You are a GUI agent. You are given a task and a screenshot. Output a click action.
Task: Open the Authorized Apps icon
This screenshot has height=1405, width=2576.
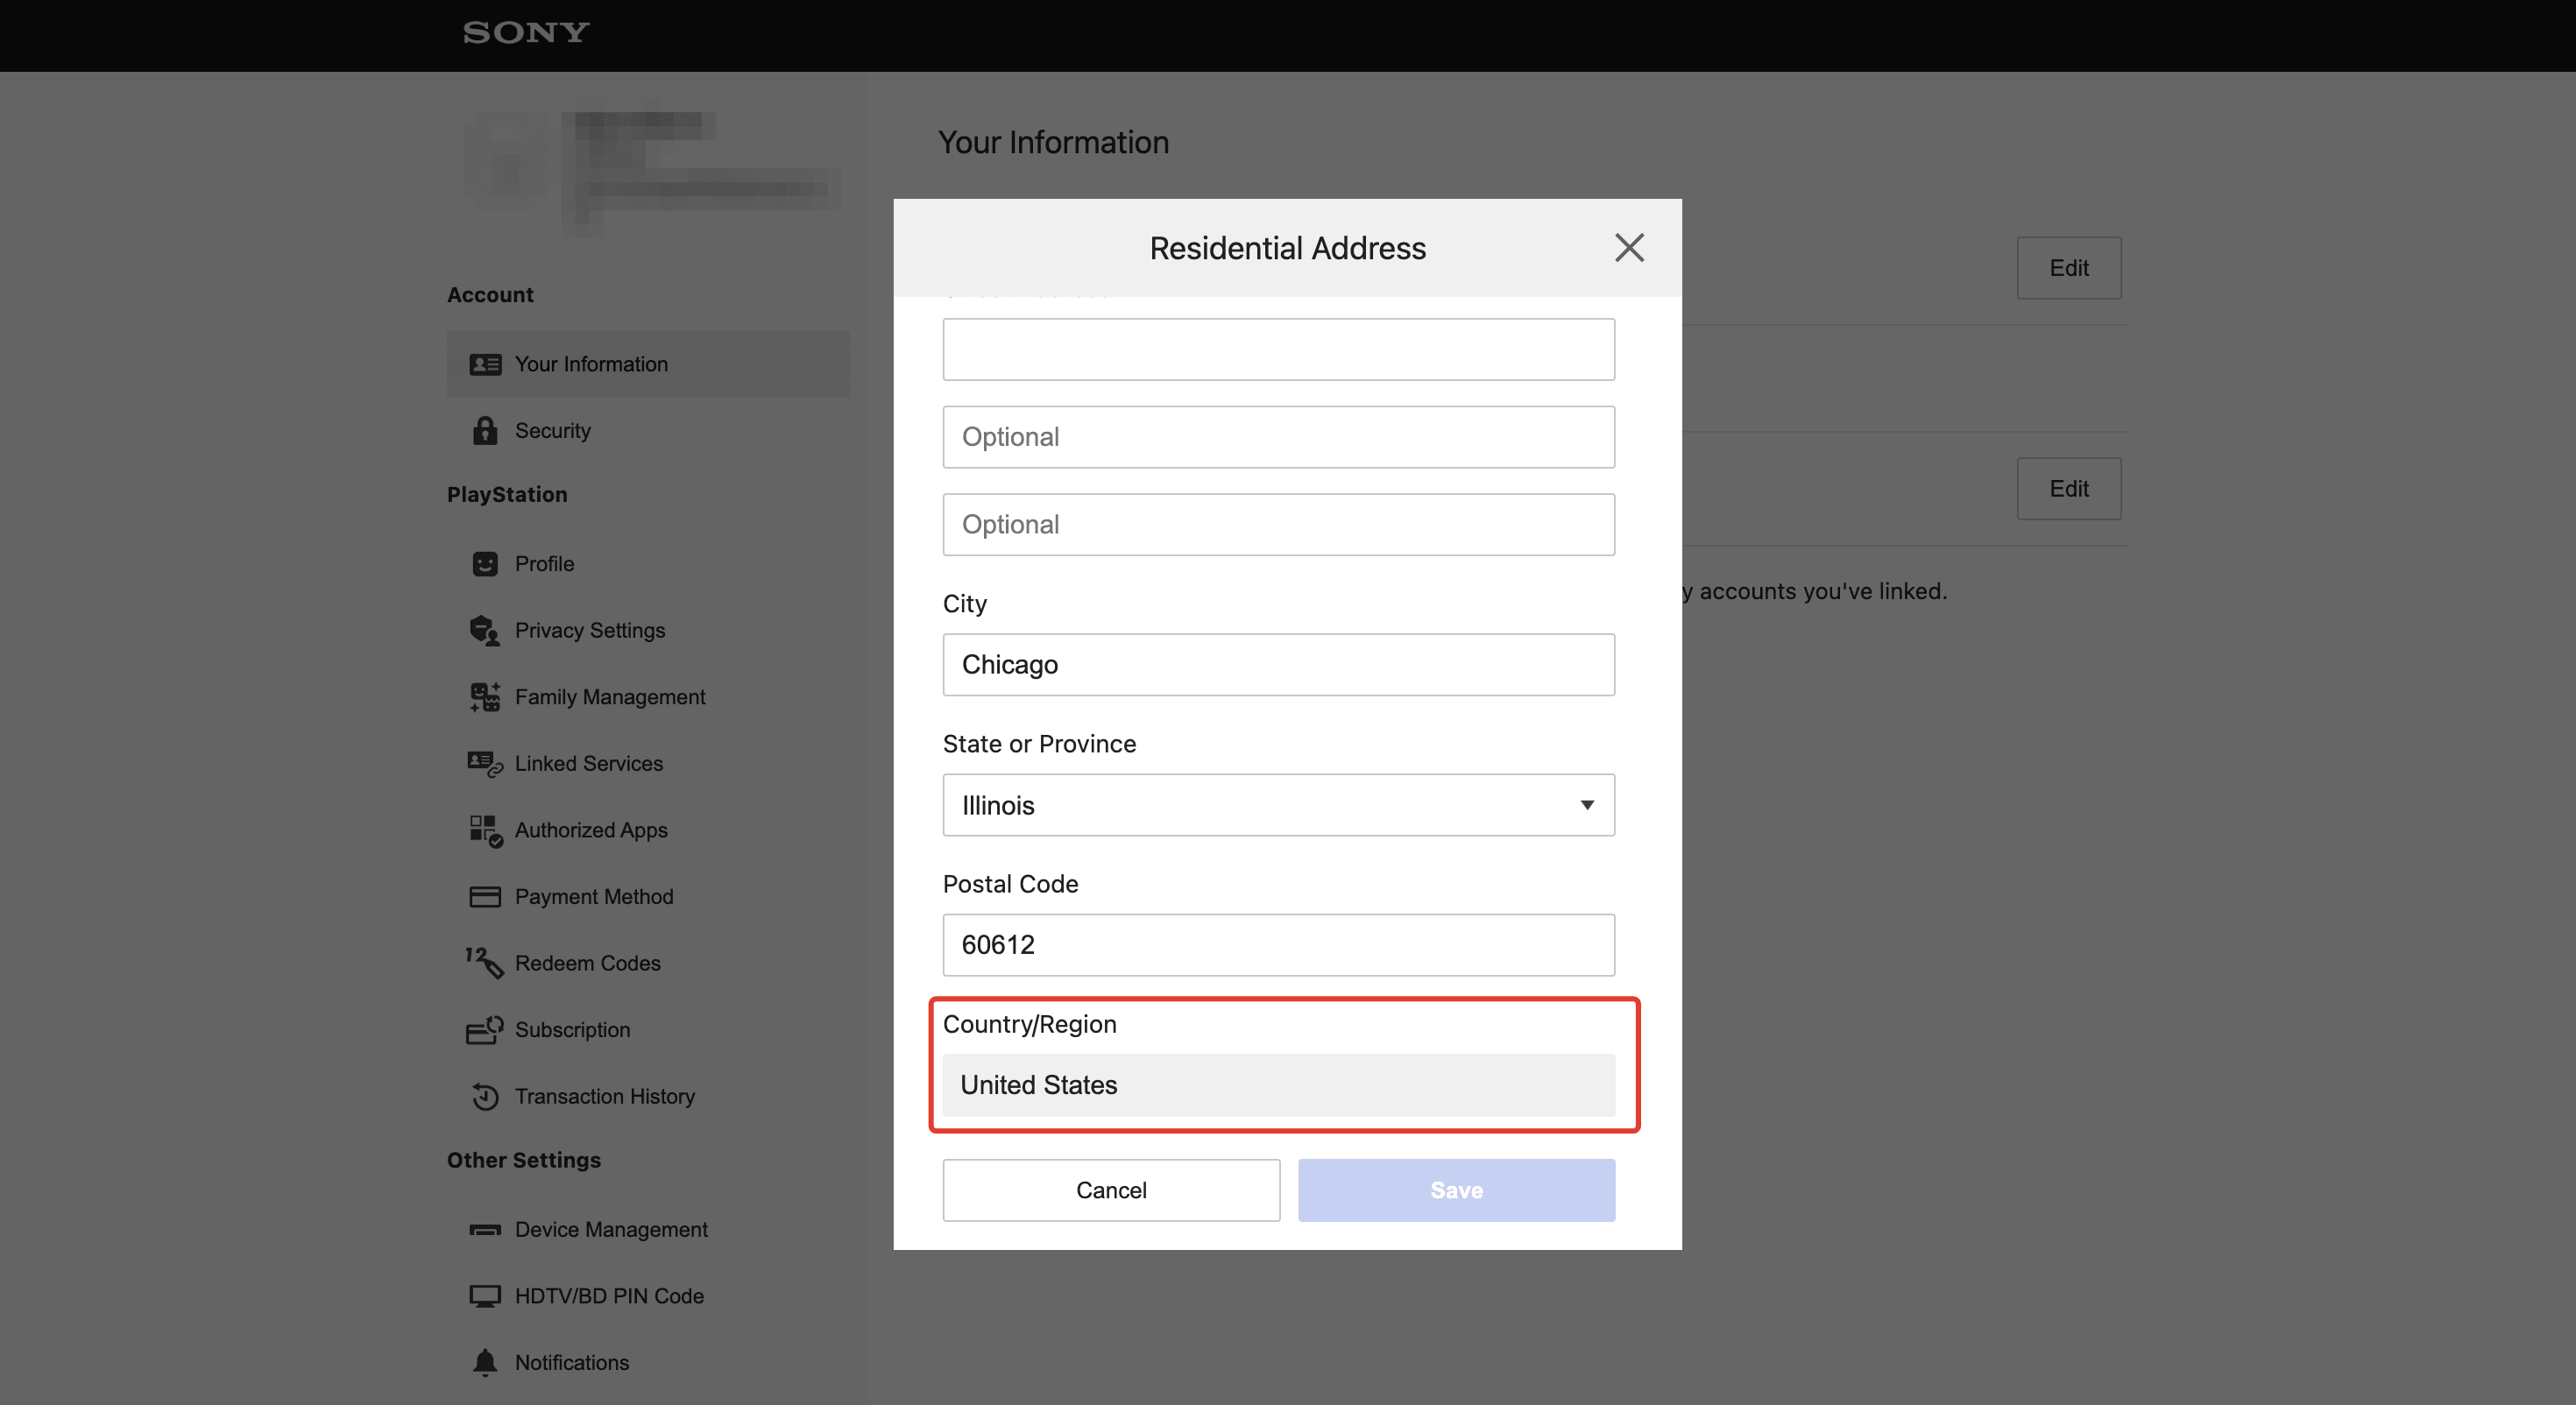[x=486, y=830]
